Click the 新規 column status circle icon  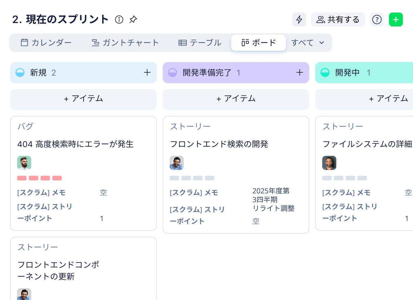(x=20, y=73)
